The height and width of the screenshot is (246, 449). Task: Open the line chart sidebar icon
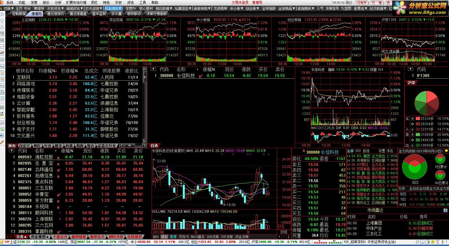click(x=2, y=47)
